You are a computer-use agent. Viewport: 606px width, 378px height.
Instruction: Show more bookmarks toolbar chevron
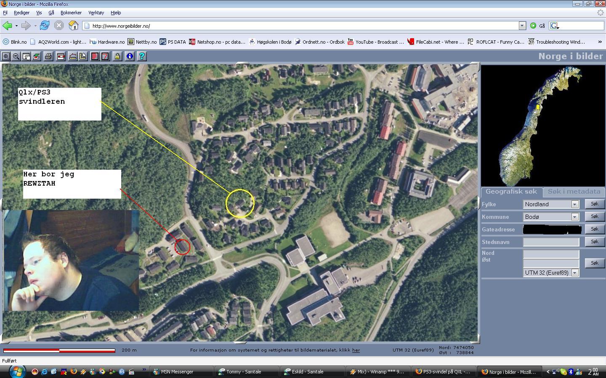pos(600,42)
